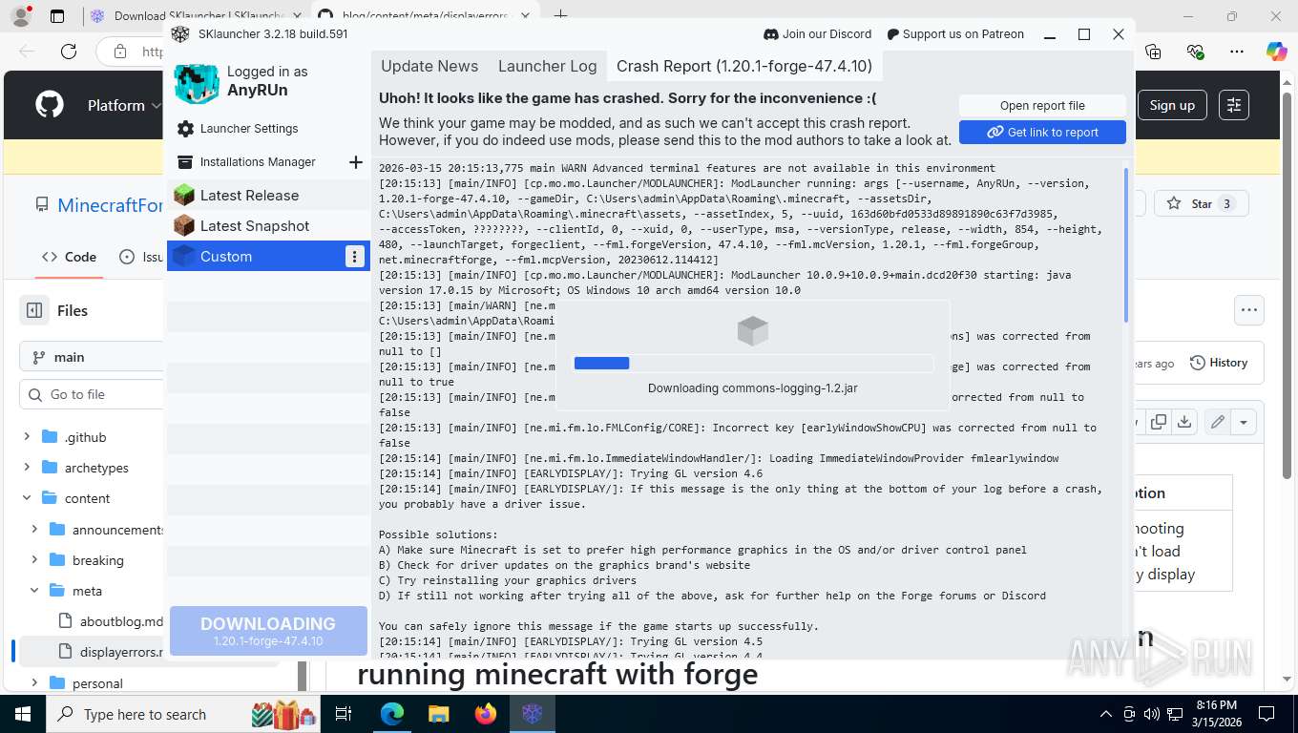1298x733 pixels.
Task: Open Firefox from the taskbar
Action: point(486,714)
